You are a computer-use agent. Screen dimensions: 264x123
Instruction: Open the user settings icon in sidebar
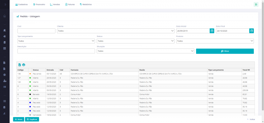pyautogui.click(x=5, y=81)
